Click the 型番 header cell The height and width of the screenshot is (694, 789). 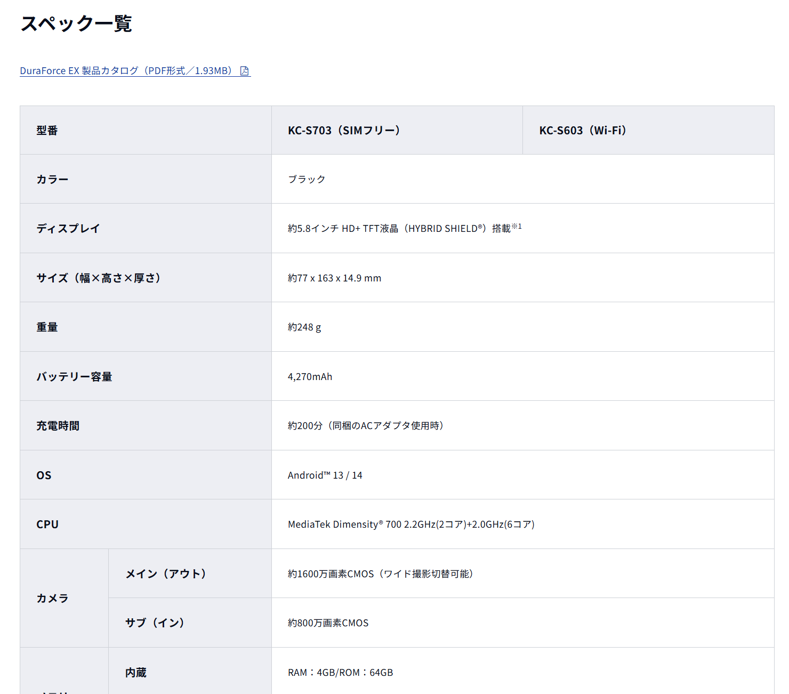[x=47, y=131]
